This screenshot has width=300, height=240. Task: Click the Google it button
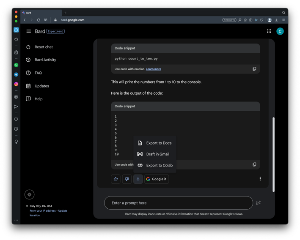tap(157, 179)
